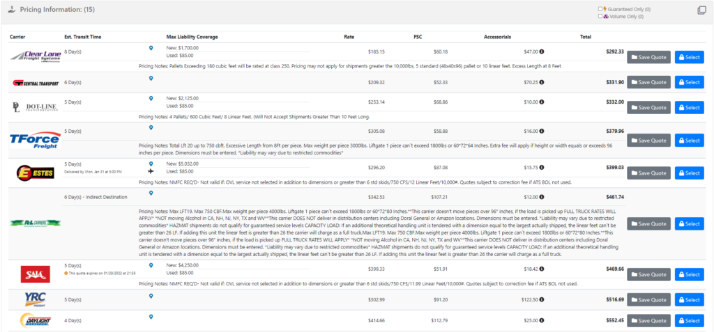Open accessorials info icon beside $47.00

(542, 52)
